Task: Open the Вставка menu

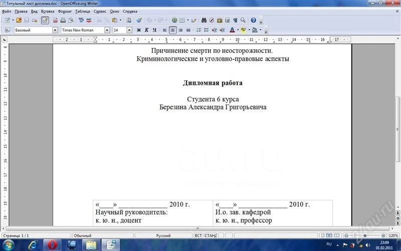Action: pyautogui.click(x=48, y=12)
